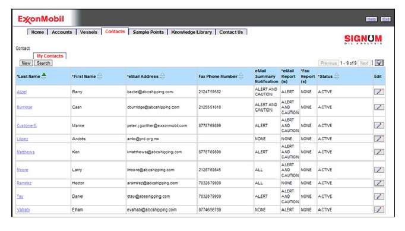Click the email lmoore@abcshipping.com
405x231 pixels.
tap(151, 170)
